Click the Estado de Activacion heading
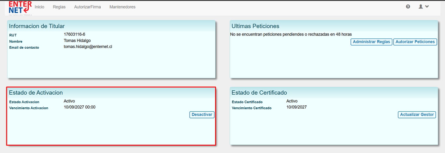 (x=36, y=93)
